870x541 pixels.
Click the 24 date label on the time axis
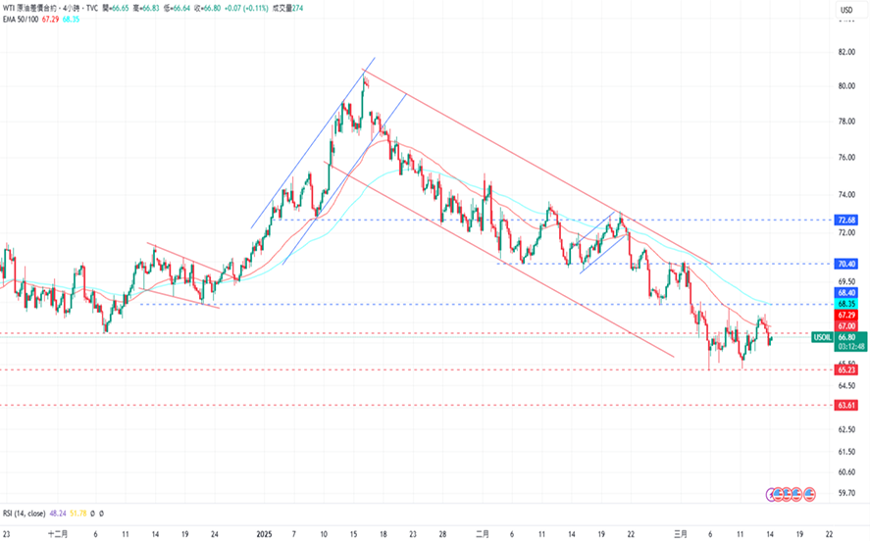click(x=215, y=534)
